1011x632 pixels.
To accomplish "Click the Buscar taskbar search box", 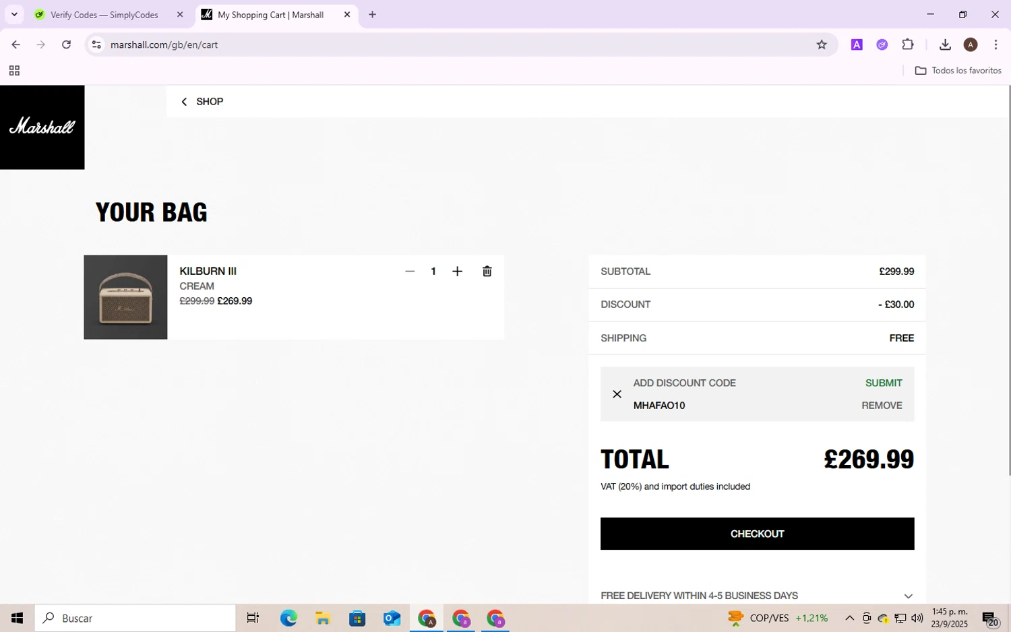I will (135, 618).
